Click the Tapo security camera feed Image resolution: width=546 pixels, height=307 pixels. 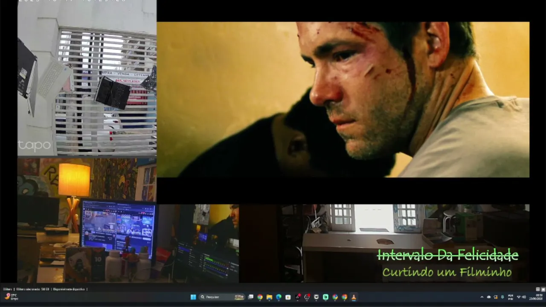pos(87,78)
